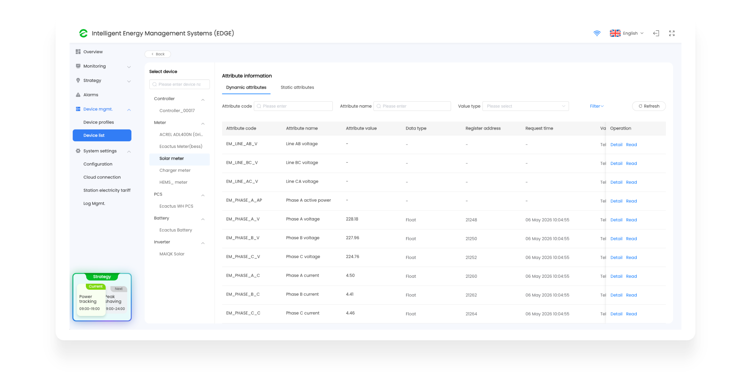Open Log Mgmt. page

[94, 203]
